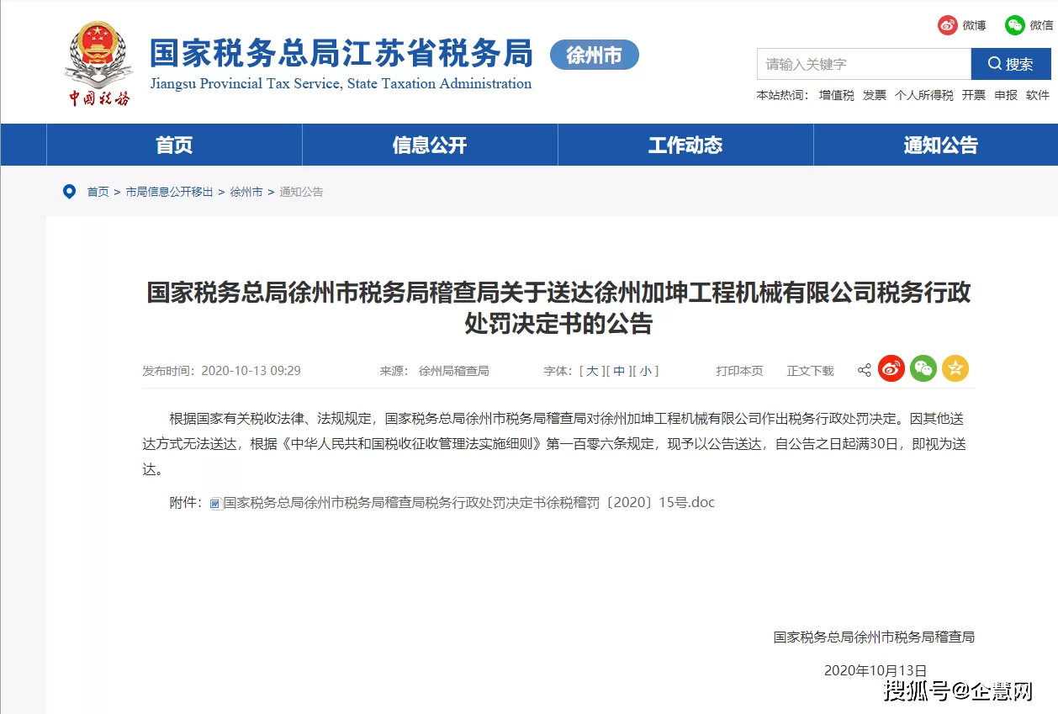Select large font size 大
The height and width of the screenshot is (714, 1058).
coord(592,371)
